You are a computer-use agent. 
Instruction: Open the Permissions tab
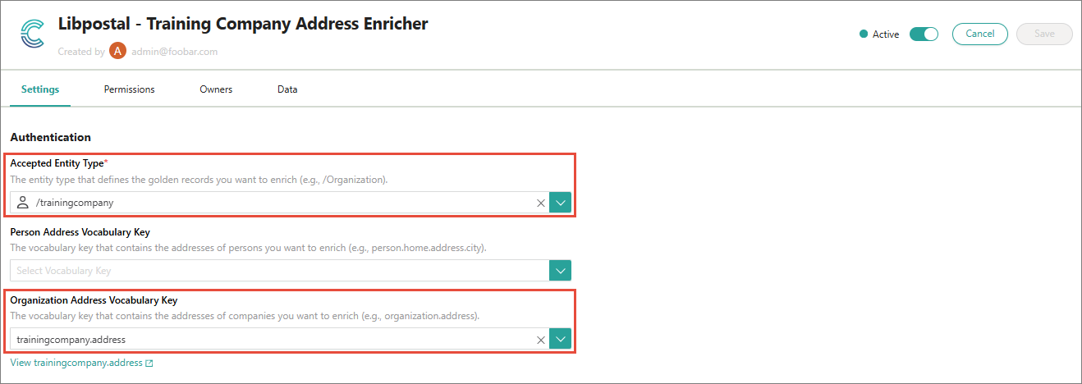tap(129, 89)
